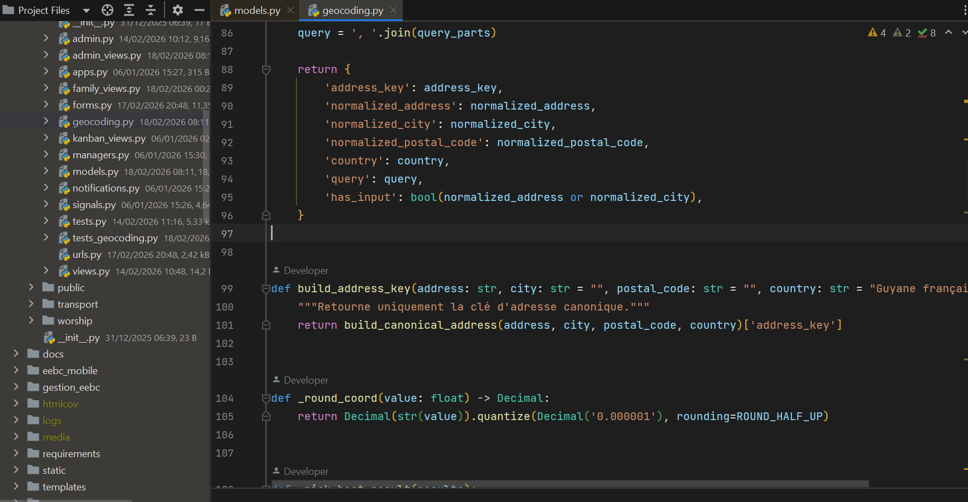Click ROUND_HALF_UP on line 105

pyautogui.click(x=780, y=416)
